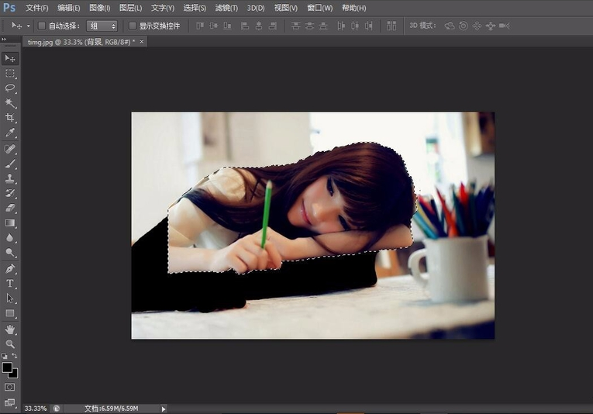Screen dimensions: 593x414
Task: Select the Hand tool
Action: [10, 329]
